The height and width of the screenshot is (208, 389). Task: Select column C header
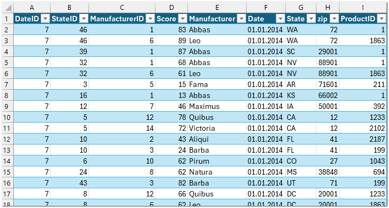[x=122, y=8]
